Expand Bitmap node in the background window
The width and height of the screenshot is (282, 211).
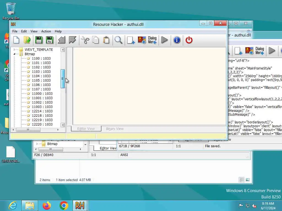pos(37,144)
